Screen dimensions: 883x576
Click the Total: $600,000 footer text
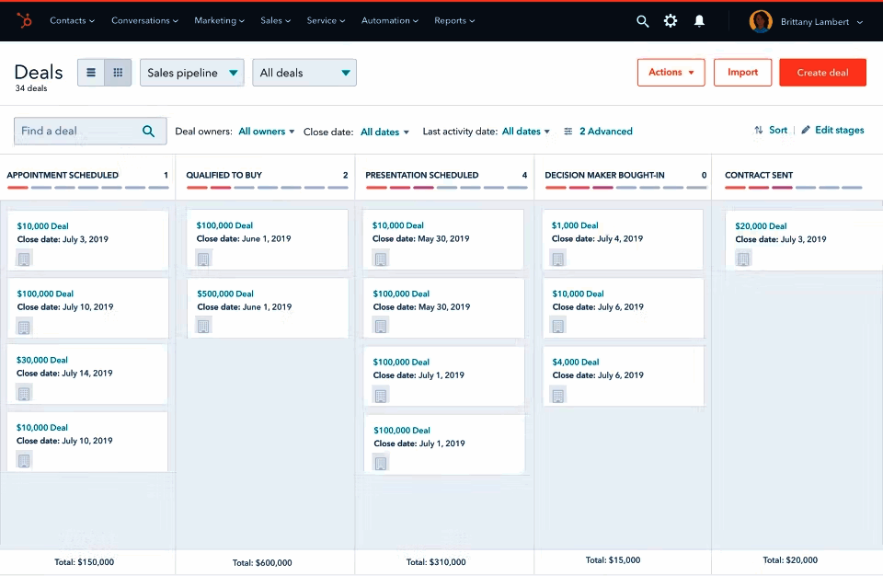262,562
